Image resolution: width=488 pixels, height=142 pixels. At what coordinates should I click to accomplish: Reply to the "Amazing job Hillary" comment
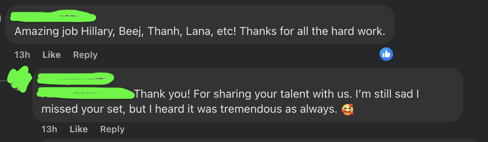pyautogui.click(x=85, y=55)
